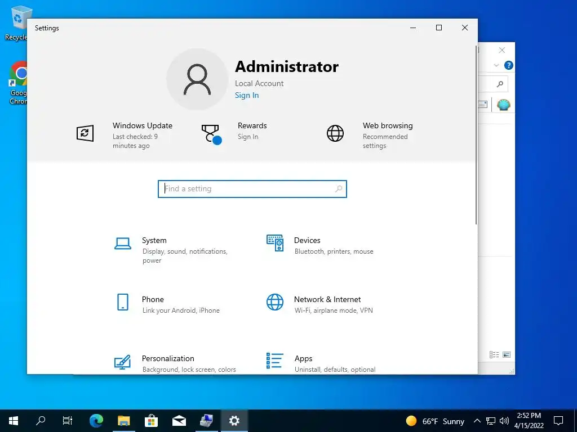Click Recommended settings under Web browsing
Image resolution: width=577 pixels, height=432 pixels.
(385, 141)
